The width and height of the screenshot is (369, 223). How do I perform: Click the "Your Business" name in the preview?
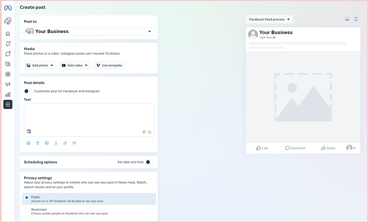point(276,33)
